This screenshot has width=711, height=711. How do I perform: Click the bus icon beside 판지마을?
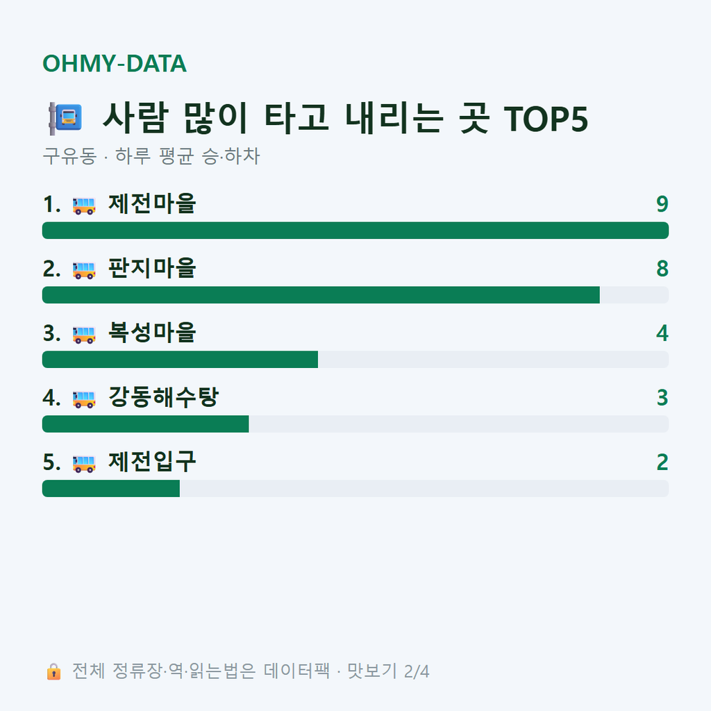(84, 270)
